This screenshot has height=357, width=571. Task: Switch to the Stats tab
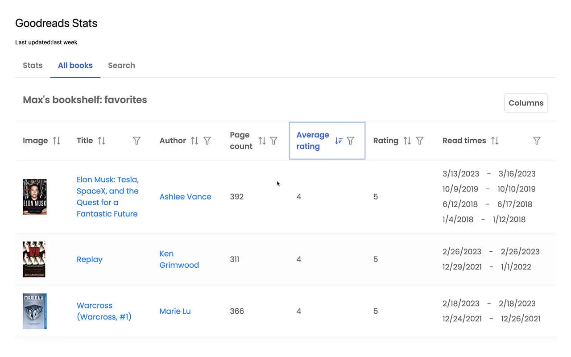point(33,66)
